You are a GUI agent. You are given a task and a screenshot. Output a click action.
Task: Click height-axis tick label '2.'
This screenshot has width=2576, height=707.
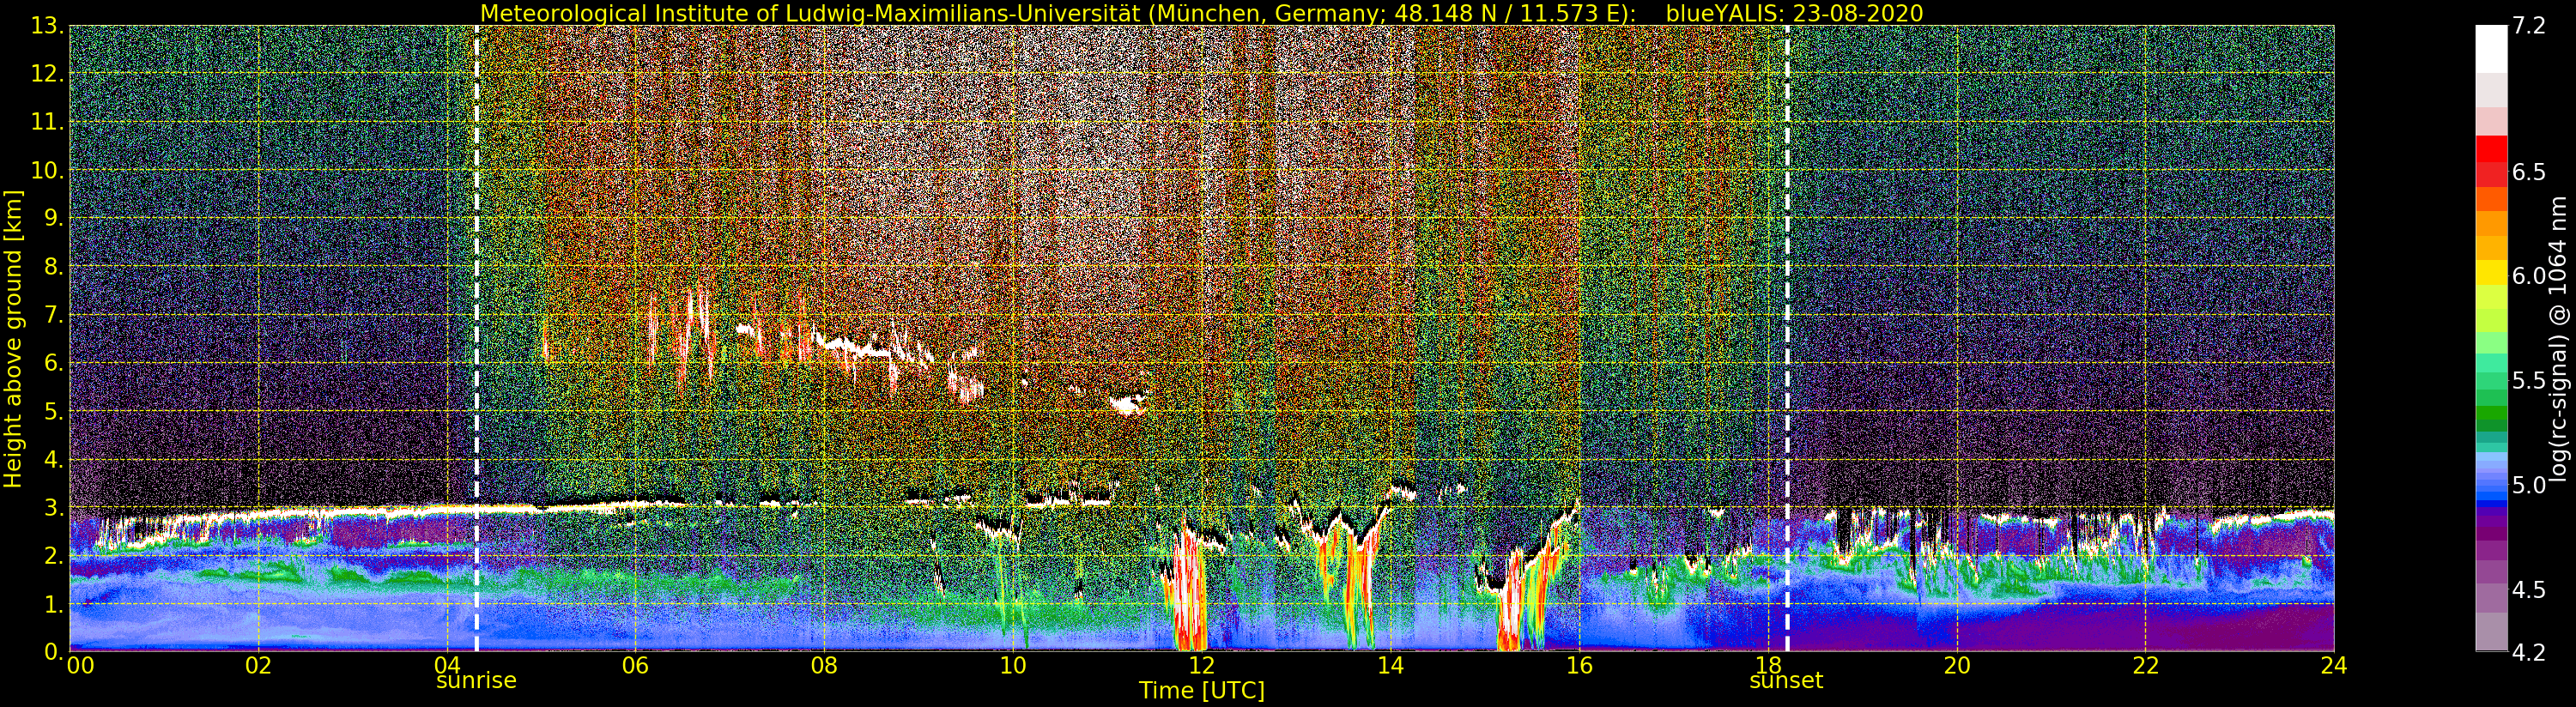54,555
